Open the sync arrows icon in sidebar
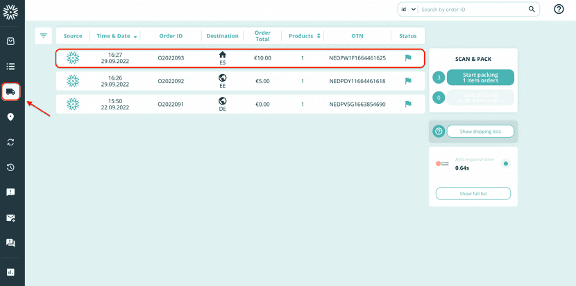This screenshot has height=286, width=576. click(11, 142)
